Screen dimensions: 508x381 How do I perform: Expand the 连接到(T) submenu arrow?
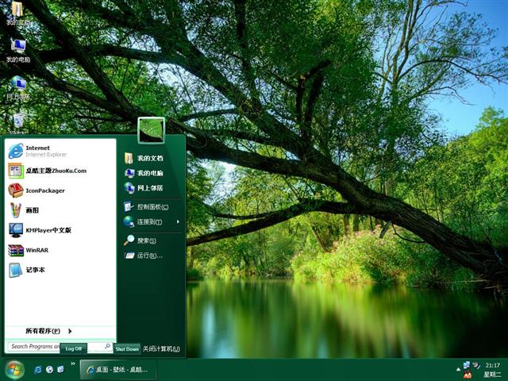(178, 221)
